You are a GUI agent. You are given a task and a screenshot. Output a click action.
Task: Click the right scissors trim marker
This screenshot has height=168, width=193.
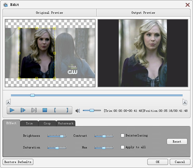coord(185,102)
